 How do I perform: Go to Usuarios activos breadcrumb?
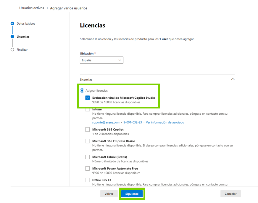32,8
